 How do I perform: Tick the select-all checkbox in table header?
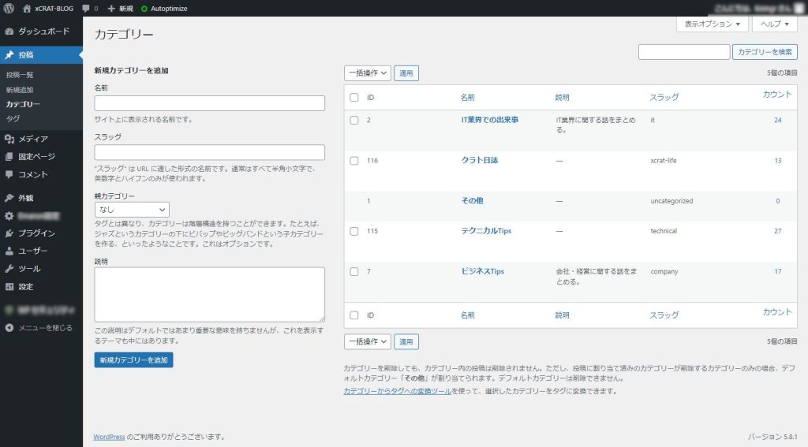[354, 97]
